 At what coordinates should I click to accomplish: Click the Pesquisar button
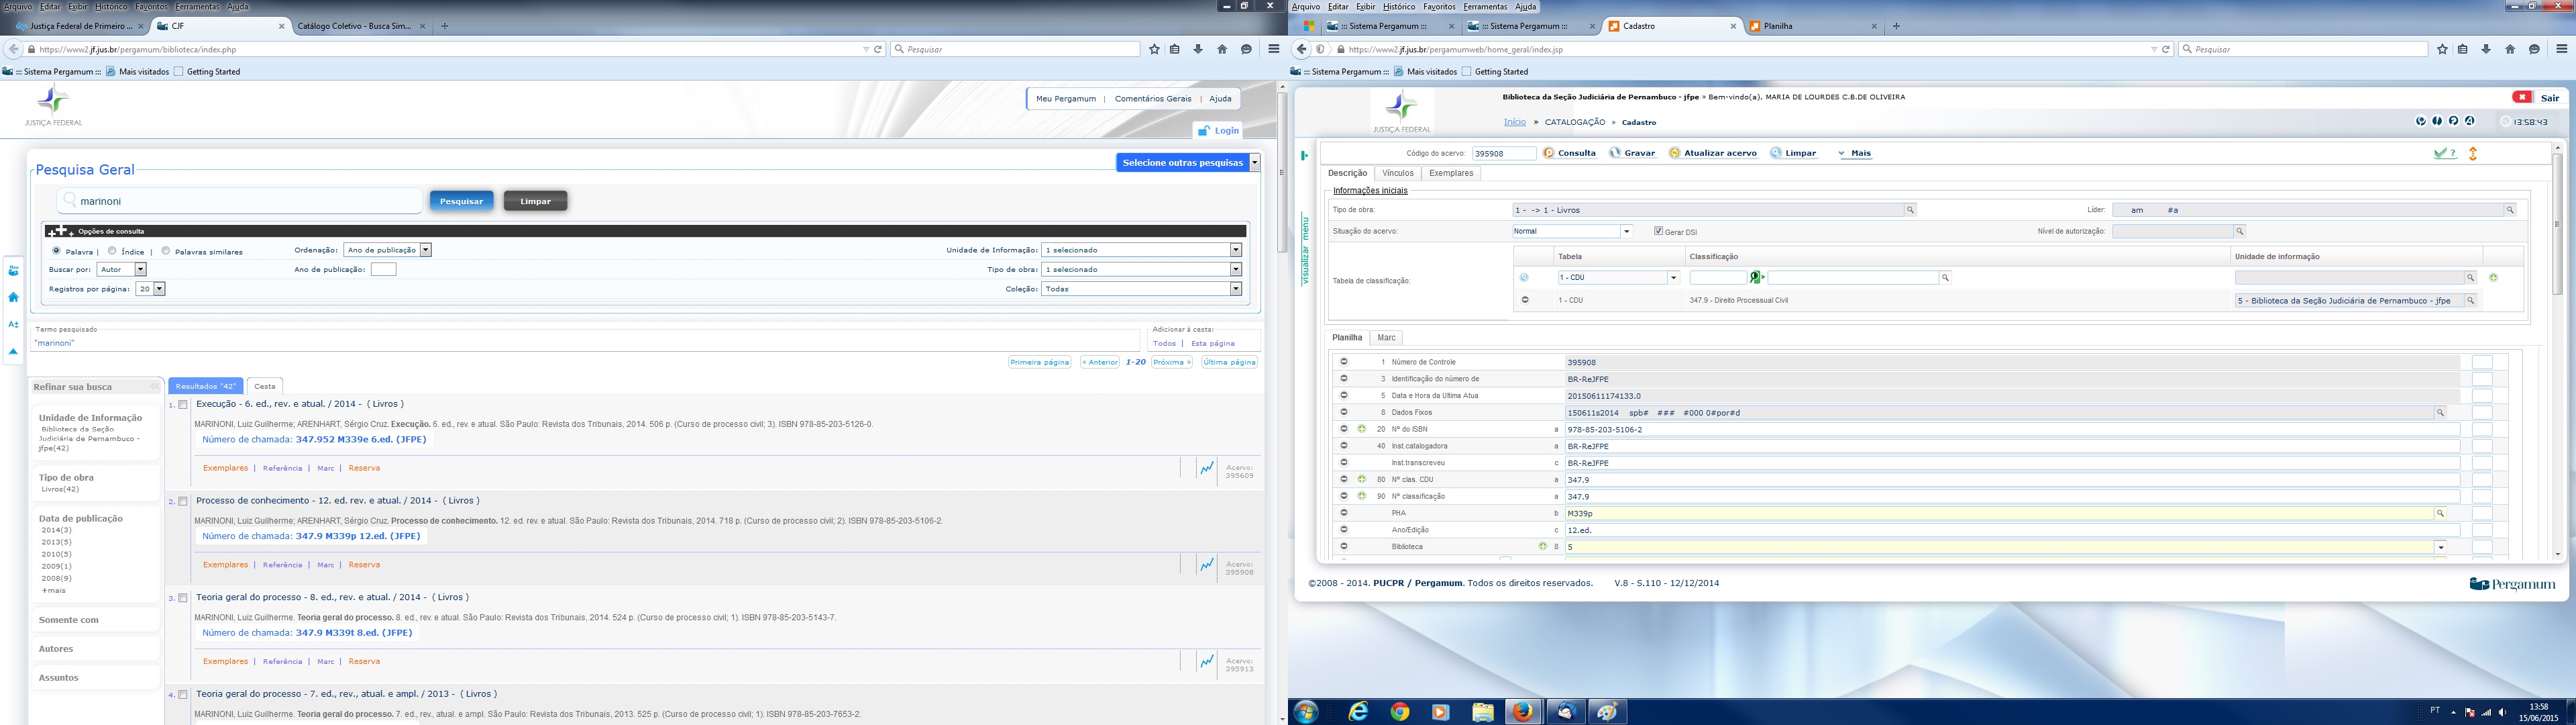[x=462, y=201]
